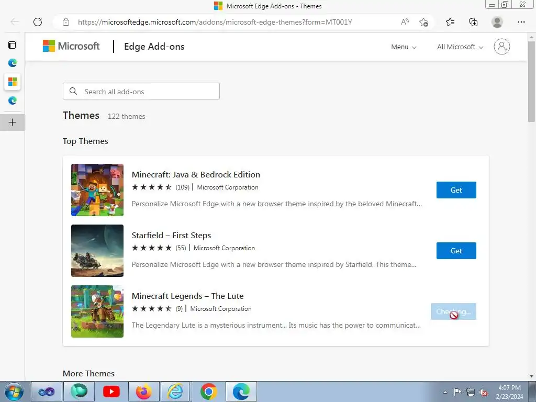Click the Microsoft logo

pyautogui.click(x=71, y=46)
